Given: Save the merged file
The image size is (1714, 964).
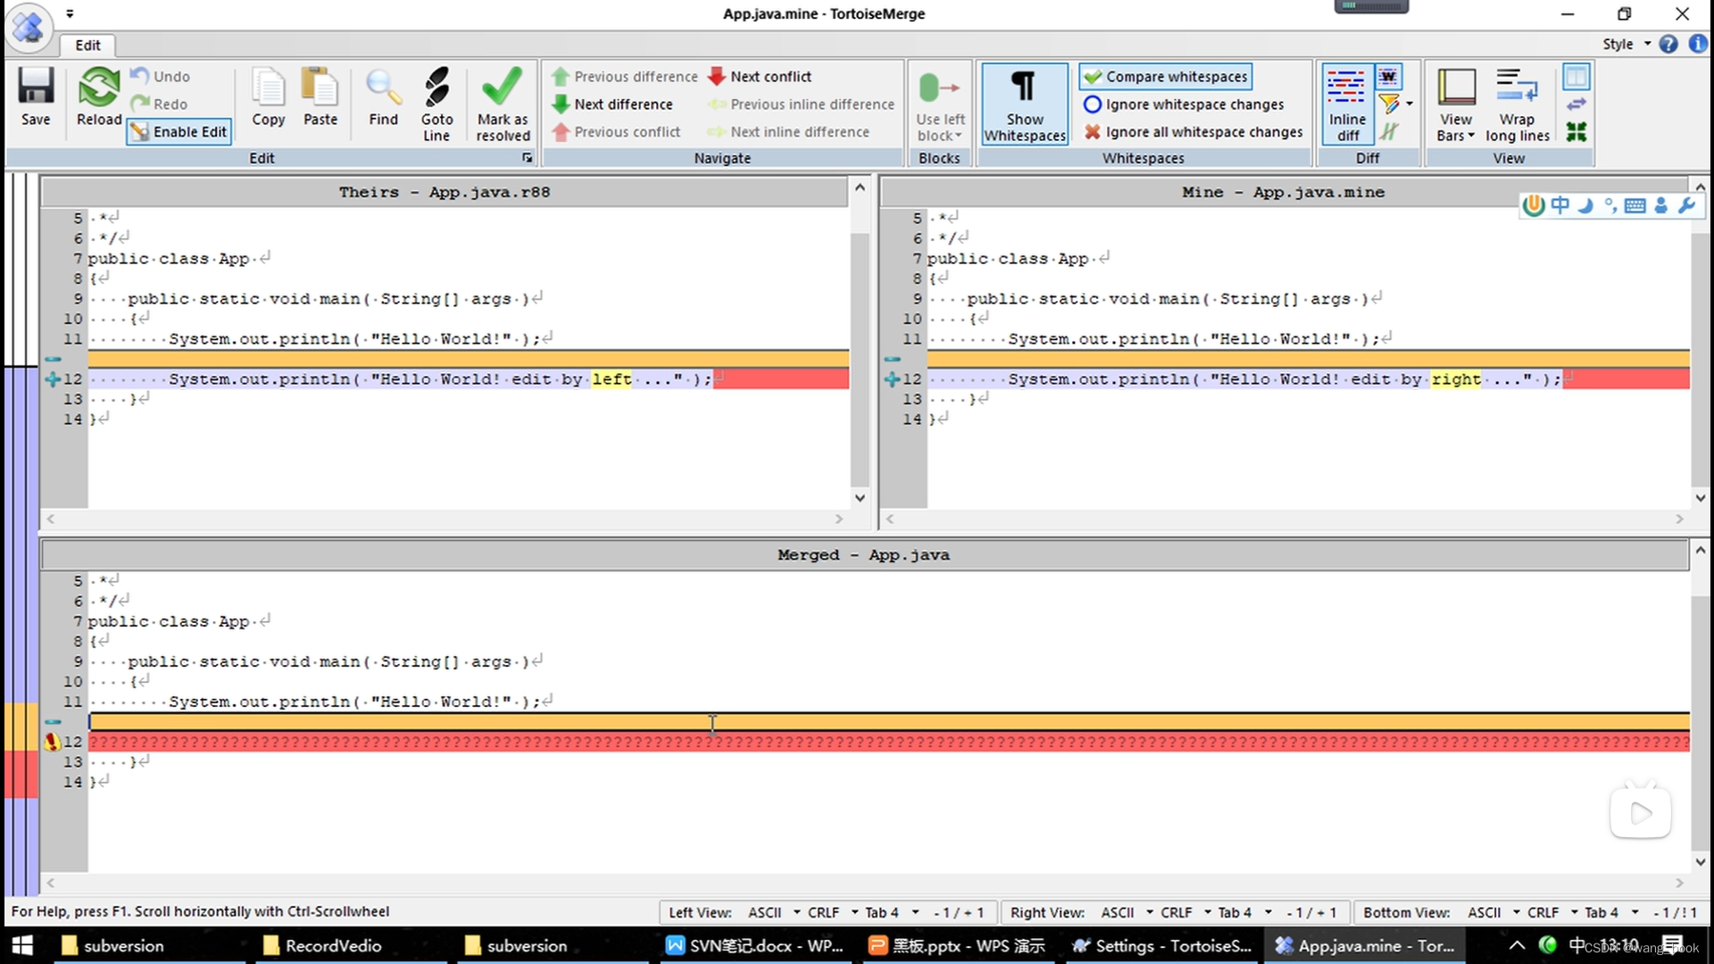Looking at the screenshot, I should tap(36, 96).
